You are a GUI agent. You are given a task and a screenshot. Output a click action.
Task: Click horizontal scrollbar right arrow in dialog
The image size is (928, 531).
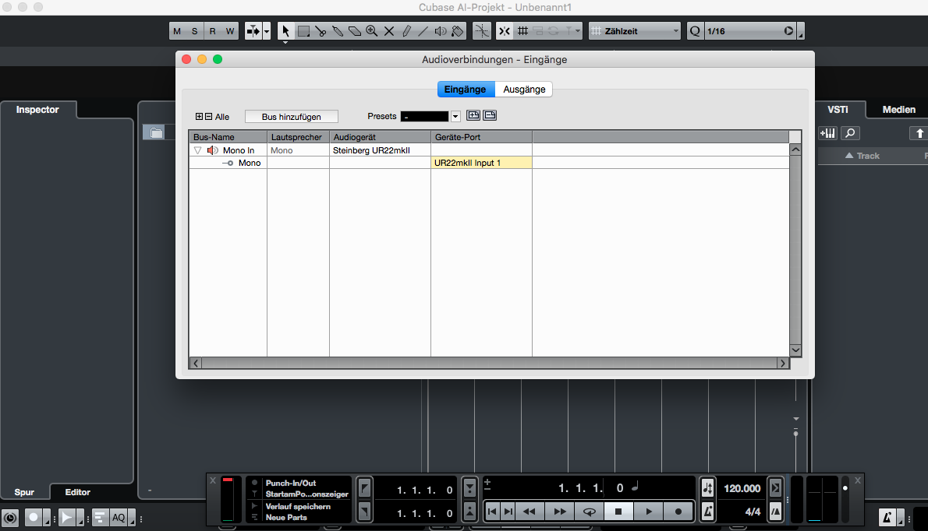click(782, 364)
